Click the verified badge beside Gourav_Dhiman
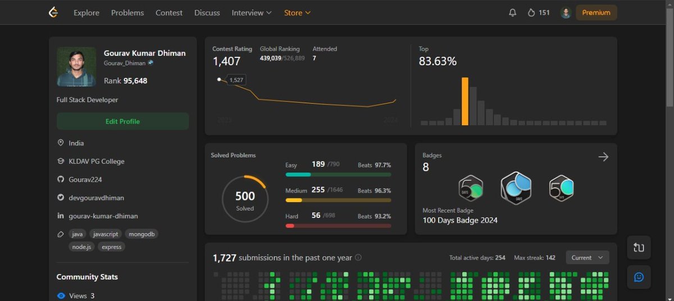674x301 pixels. pos(151,63)
